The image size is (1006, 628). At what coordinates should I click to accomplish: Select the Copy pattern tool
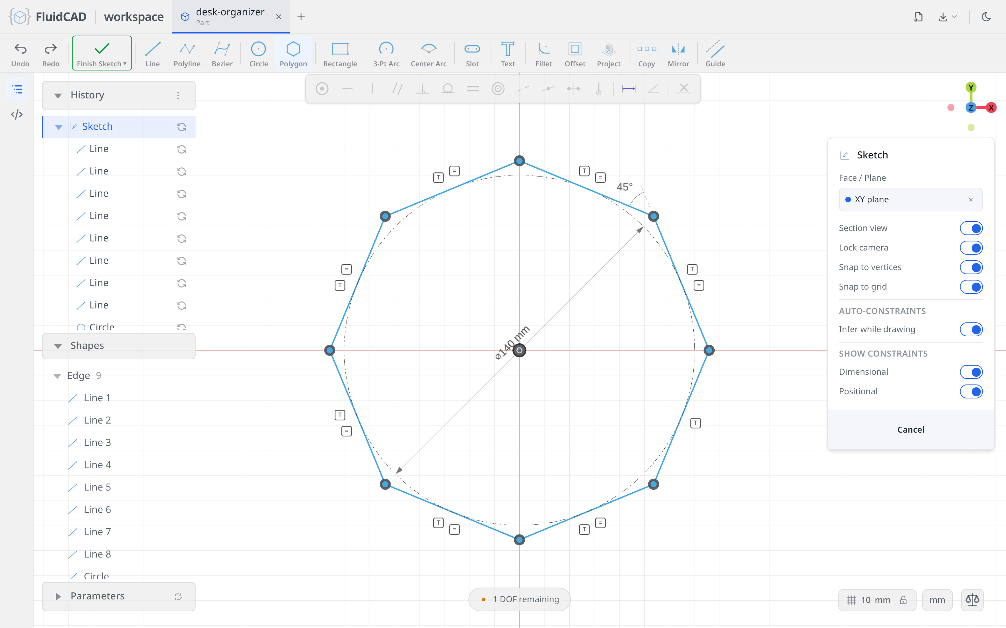[647, 54]
